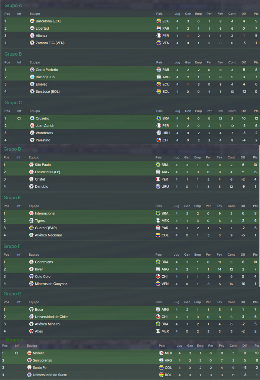Click Dif column header in Grupo E
Screen dimensions: 260x380
243,206
